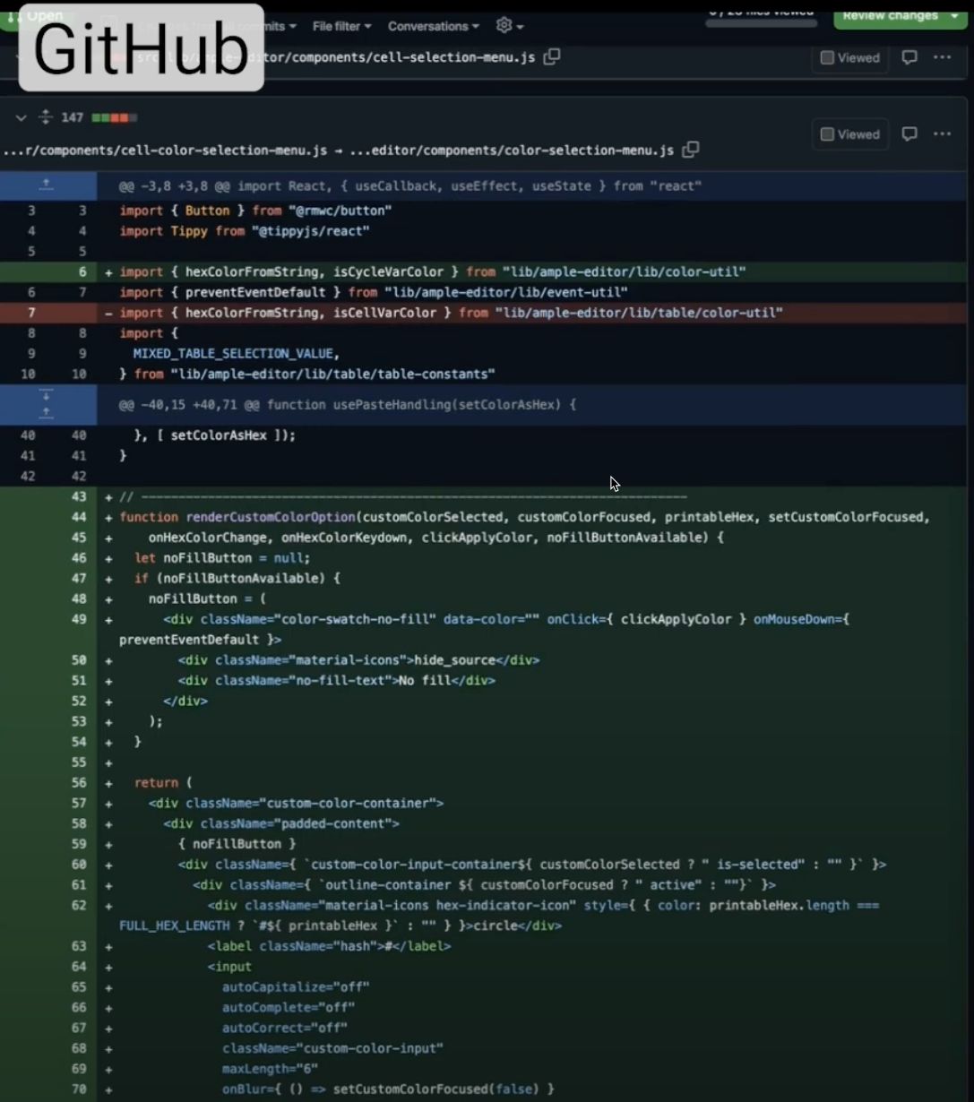Click hunk header '@@ -40,15 +40,71 @@ function usePasteHandling'
The width and height of the screenshot is (974, 1102).
(x=348, y=405)
